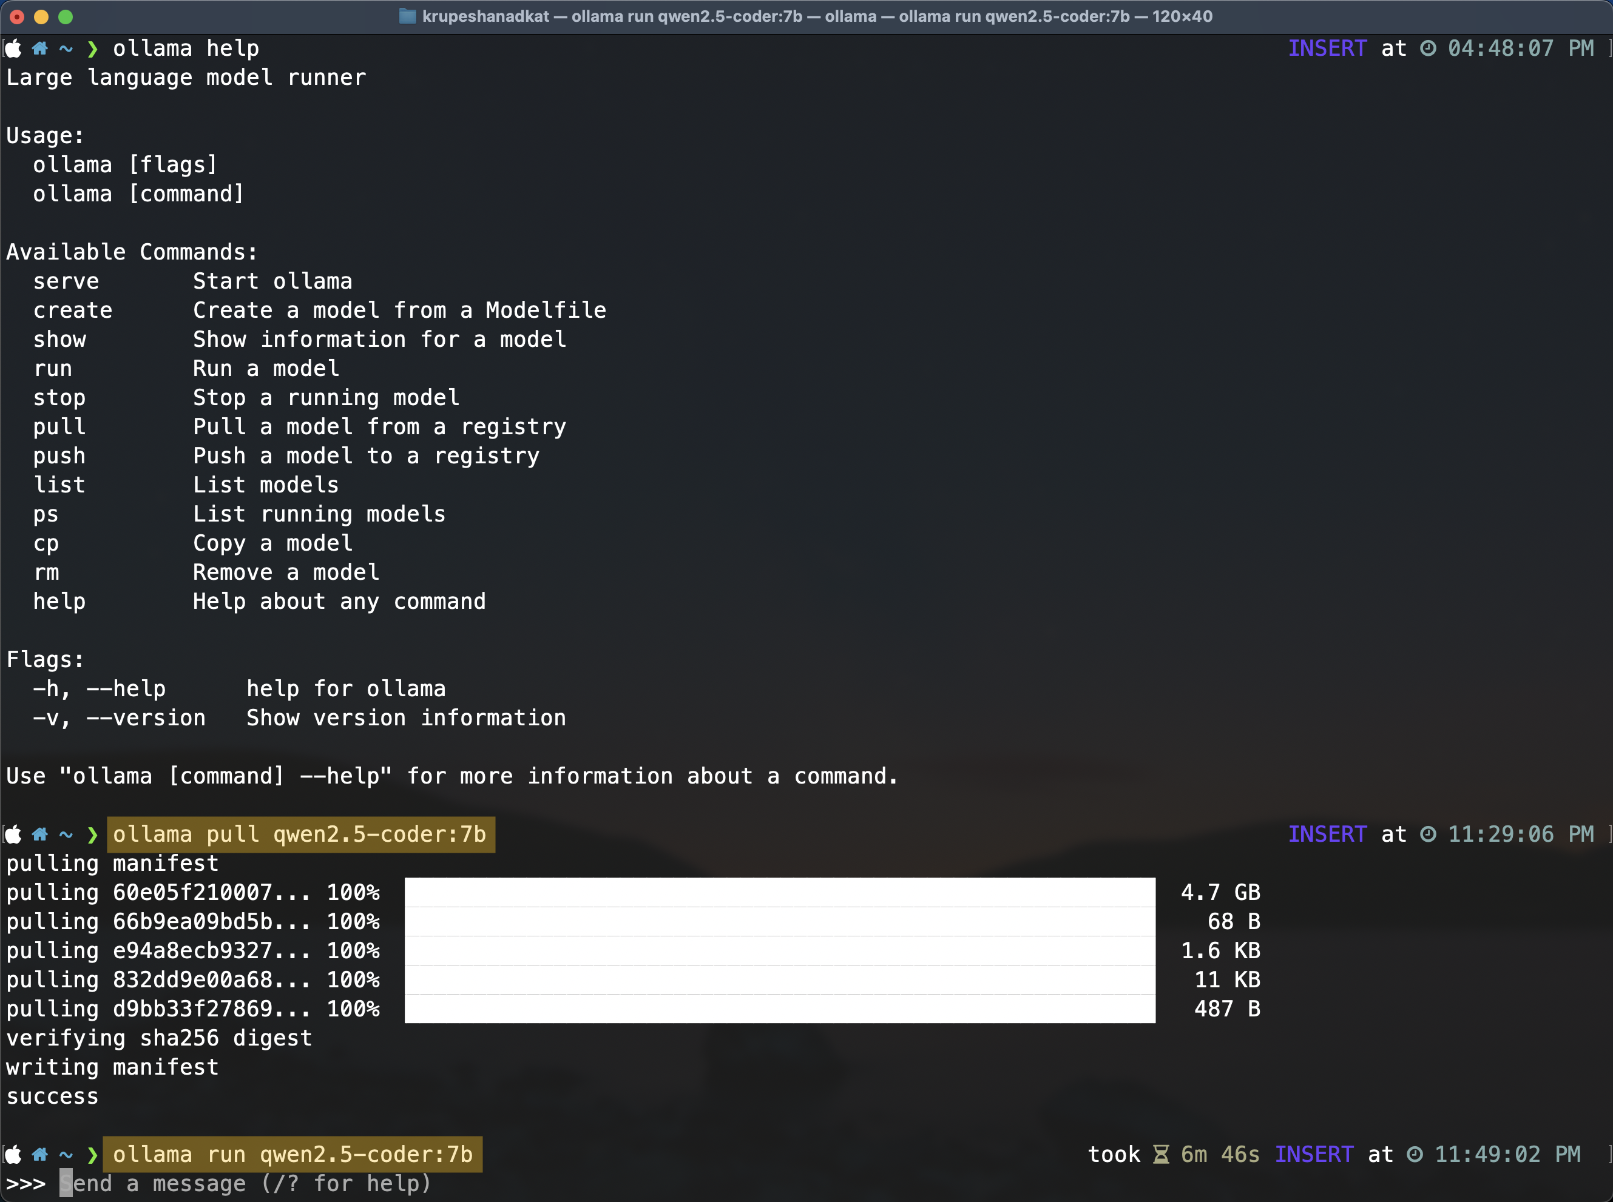Click the '1.6 KB' size value
Viewport: 1613px width, 1202px height.
coord(1220,951)
